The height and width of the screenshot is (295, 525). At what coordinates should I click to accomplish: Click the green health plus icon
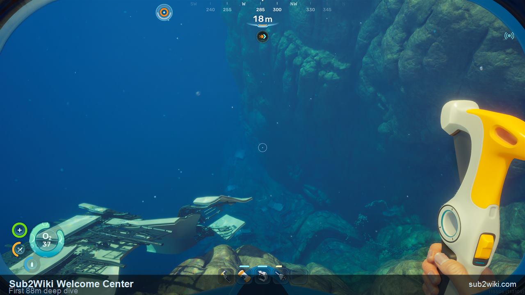19,230
